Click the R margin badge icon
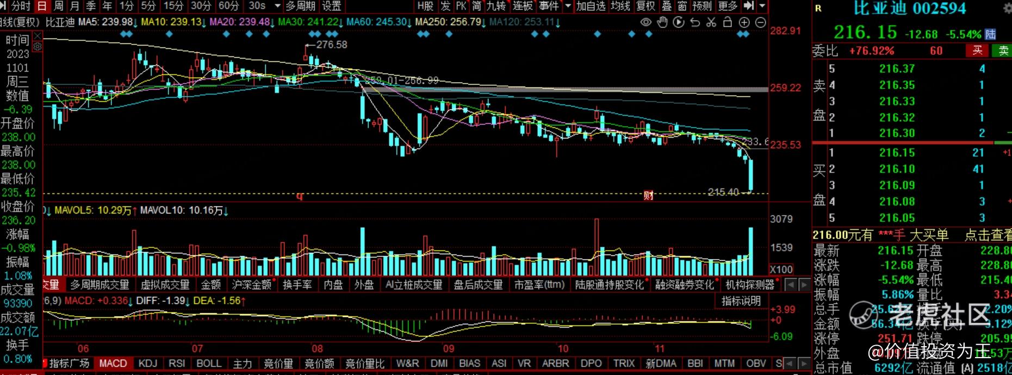Viewport: 1012px width, 375px height. 818,8
